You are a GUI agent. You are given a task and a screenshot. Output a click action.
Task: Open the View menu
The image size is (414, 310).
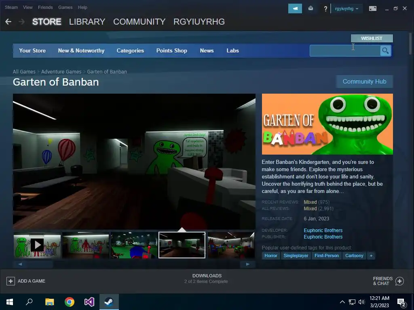(x=28, y=7)
